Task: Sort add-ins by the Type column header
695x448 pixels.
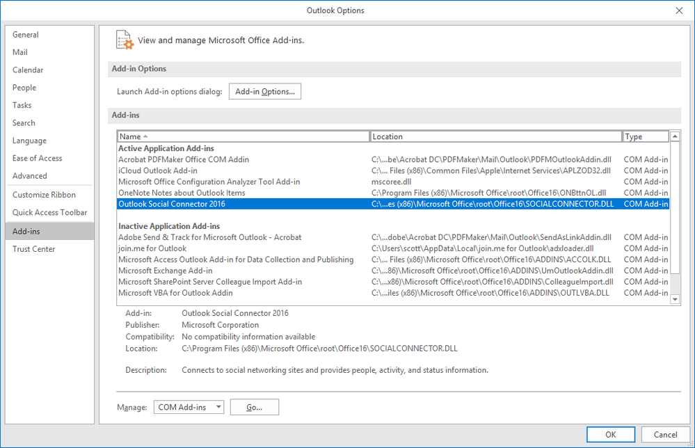Action: tap(646, 136)
